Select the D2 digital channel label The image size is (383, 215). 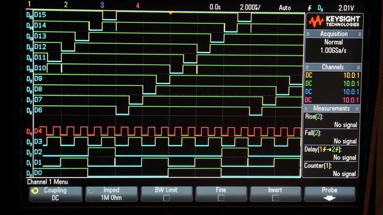38,152
